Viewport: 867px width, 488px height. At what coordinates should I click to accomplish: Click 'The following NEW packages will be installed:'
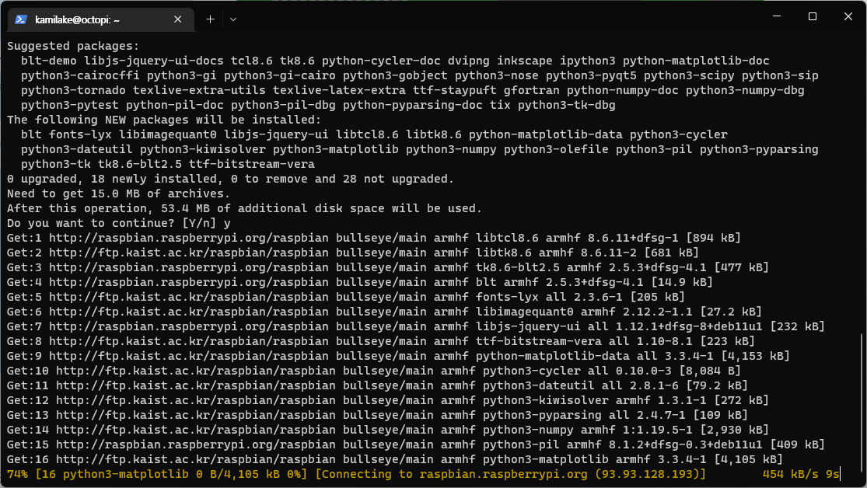click(163, 120)
